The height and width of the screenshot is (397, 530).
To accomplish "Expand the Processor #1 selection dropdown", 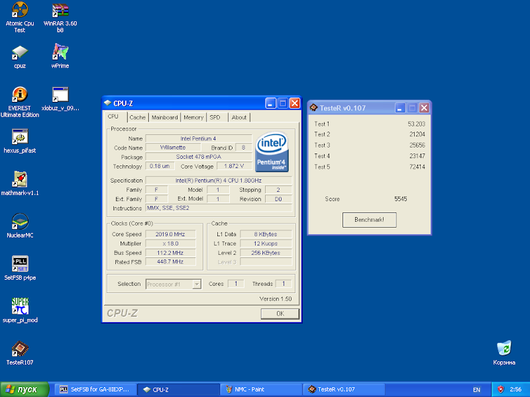I will [196, 284].
